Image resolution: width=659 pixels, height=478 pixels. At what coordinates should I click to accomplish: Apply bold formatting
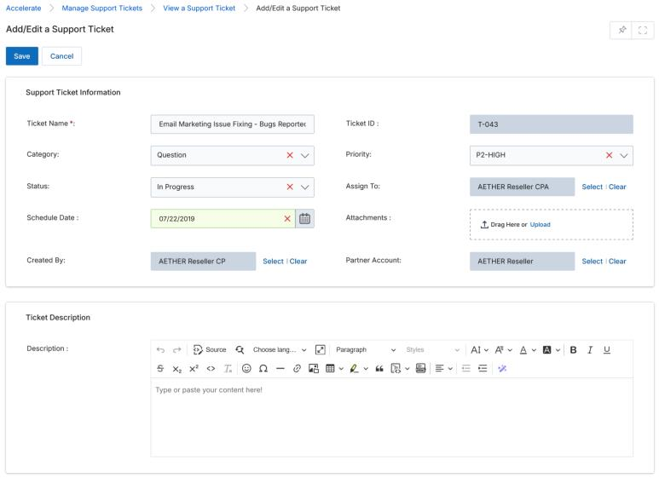(573, 350)
